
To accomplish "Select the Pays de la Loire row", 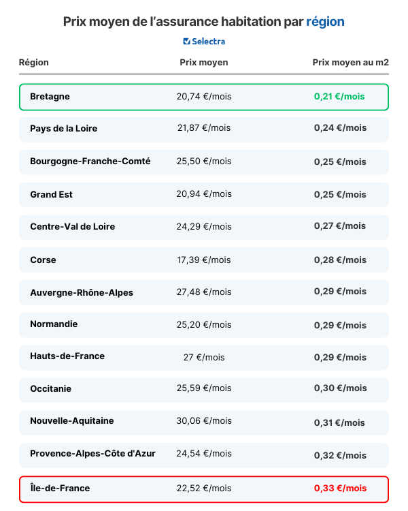I will tap(204, 129).
